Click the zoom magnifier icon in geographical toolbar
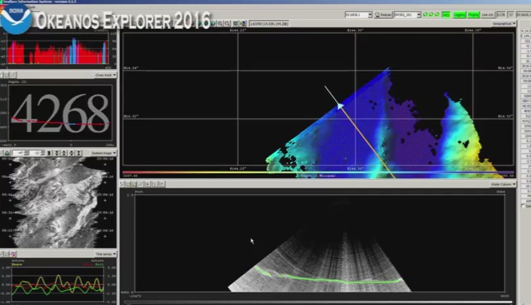The height and width of the screenshot is (305, 531). pyautogui.click(x=219, y=23)
